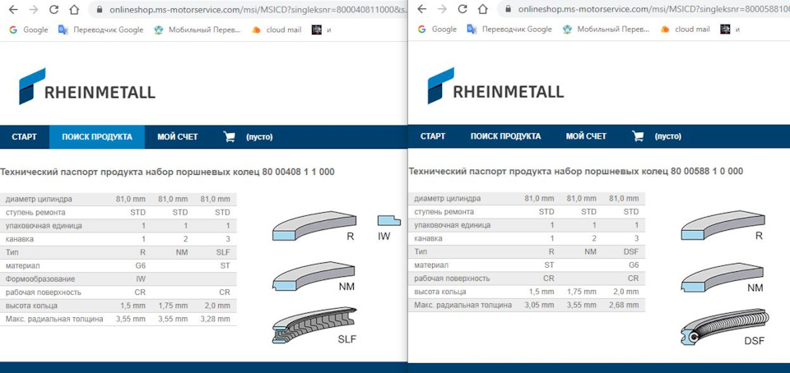Viewport: 790px width, 373px height.
Task: Open the Переводчик Google bookmark in the right window
Action: pos(510,29)
